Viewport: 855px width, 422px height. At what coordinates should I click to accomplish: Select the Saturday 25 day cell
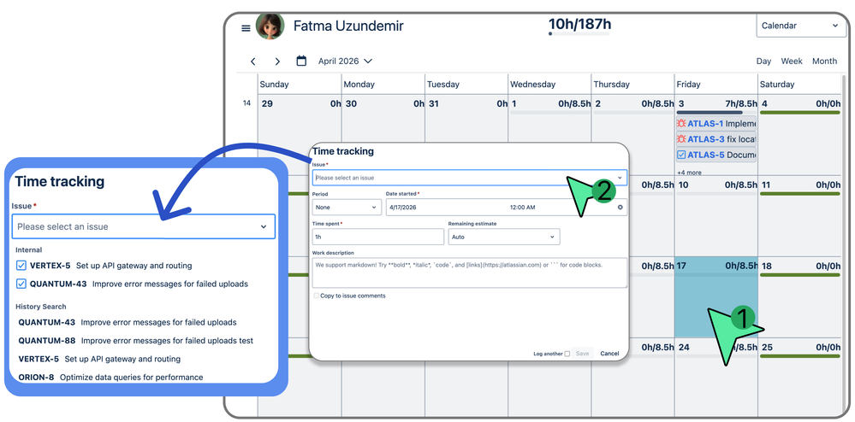(x=799, y=378)
